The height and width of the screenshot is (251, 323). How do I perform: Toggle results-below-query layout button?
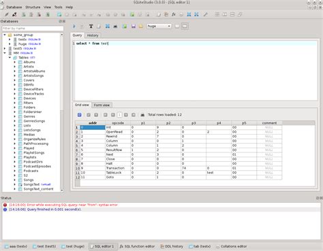point(185,27)
